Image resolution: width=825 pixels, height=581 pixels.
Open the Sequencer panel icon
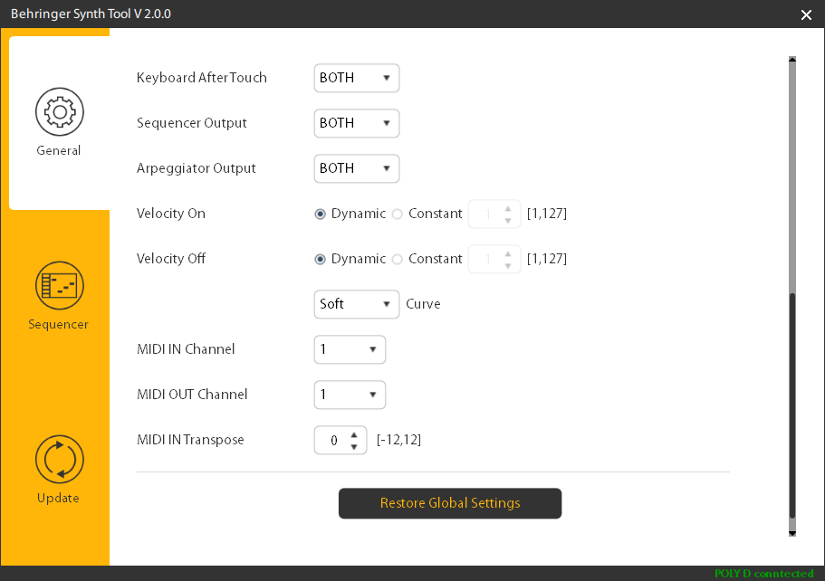[x=60, y=286]
